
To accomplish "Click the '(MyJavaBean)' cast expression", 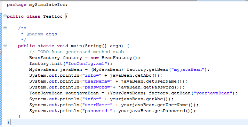I will 107,70.
